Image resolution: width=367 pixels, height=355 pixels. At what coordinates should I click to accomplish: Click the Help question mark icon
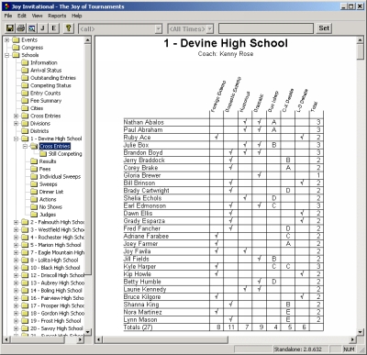69,28
